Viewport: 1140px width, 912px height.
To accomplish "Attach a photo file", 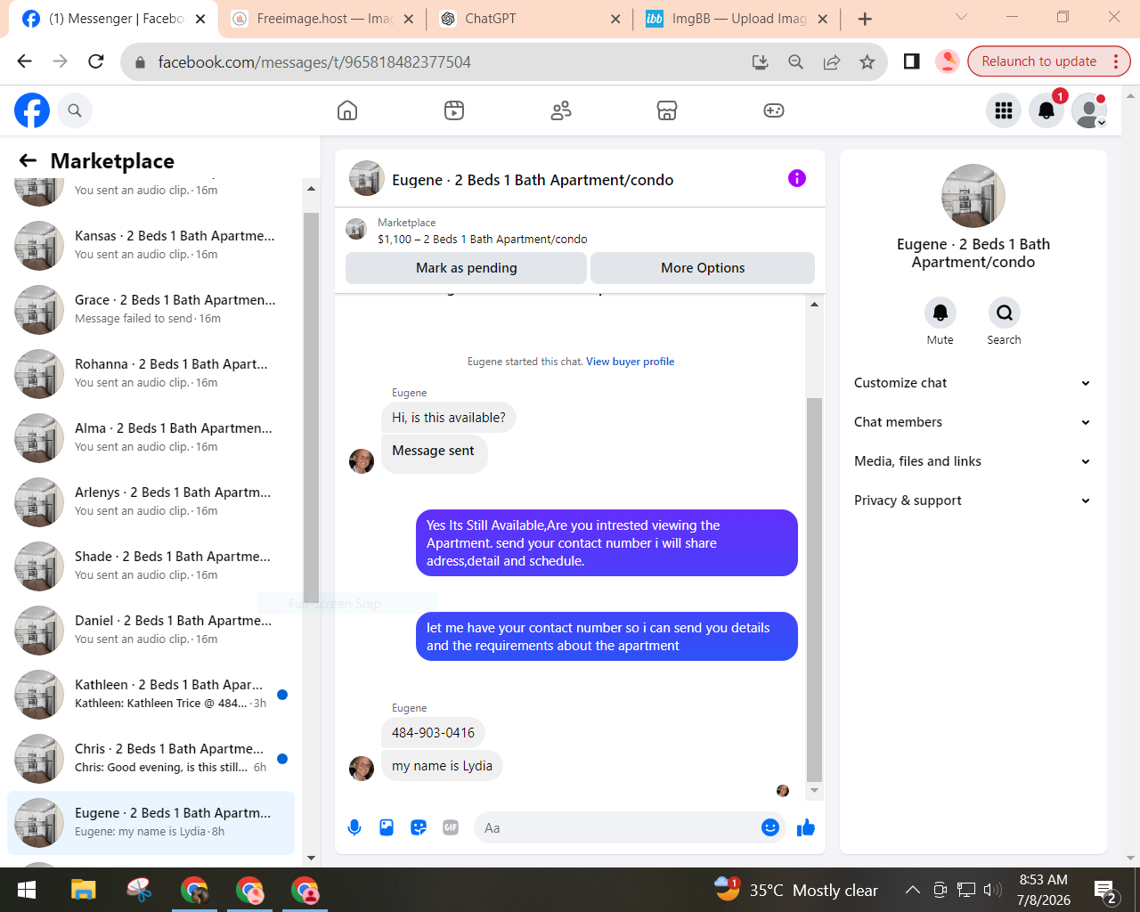I will (x=387, y=827).
